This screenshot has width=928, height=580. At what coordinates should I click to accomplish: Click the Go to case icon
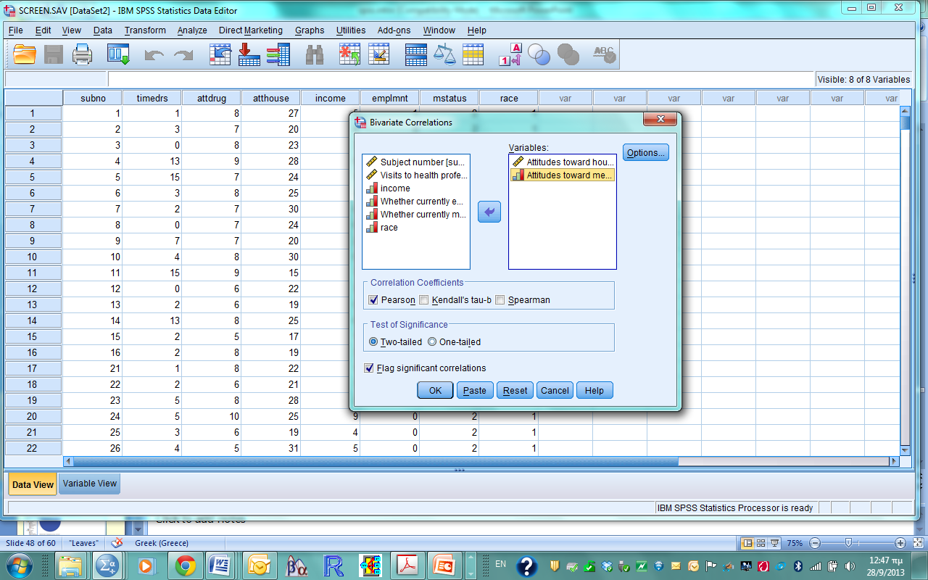pos(220,54)
